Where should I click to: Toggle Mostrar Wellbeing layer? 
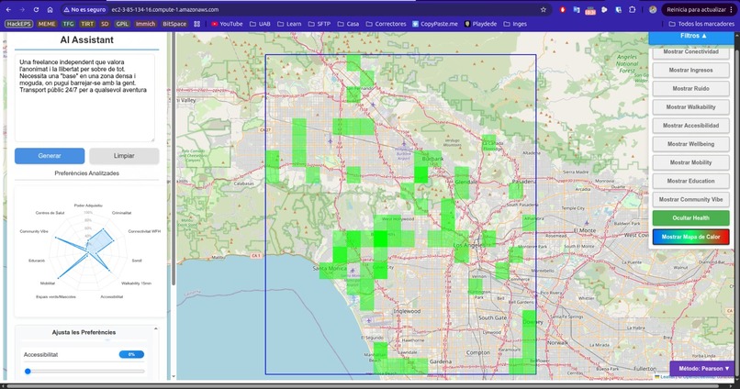tap(691, 144)
